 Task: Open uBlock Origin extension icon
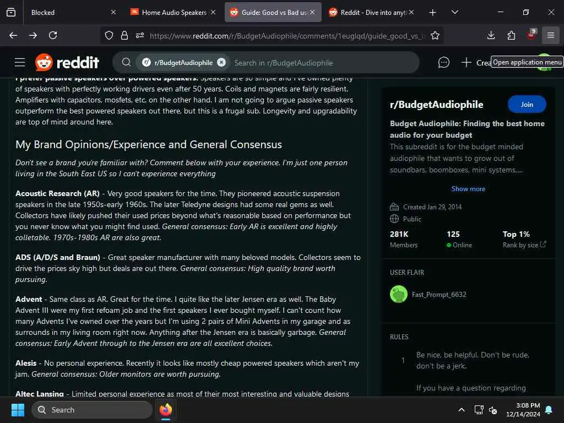pyautogui.click(x=532, y=35)
